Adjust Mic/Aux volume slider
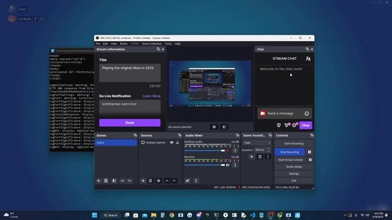 click(x=205, y=165)
